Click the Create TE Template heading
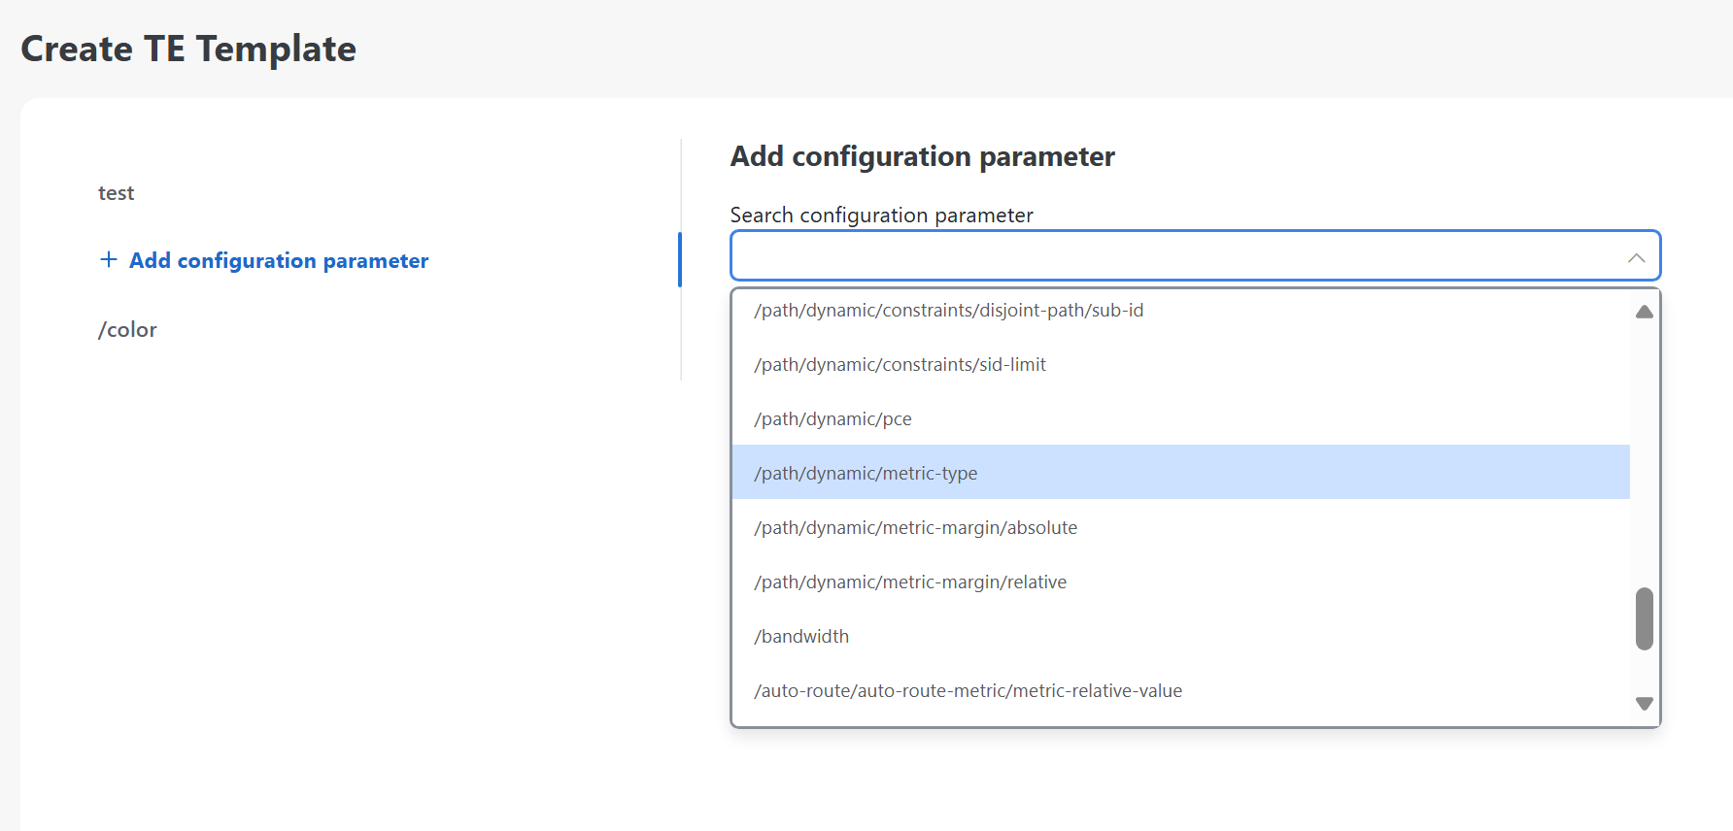Viewport: 1733px width, 831px height. coord(189,48)
